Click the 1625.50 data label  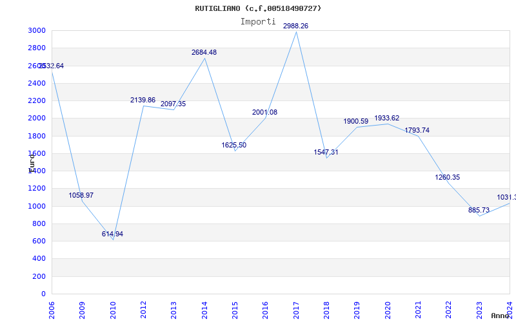233,146
